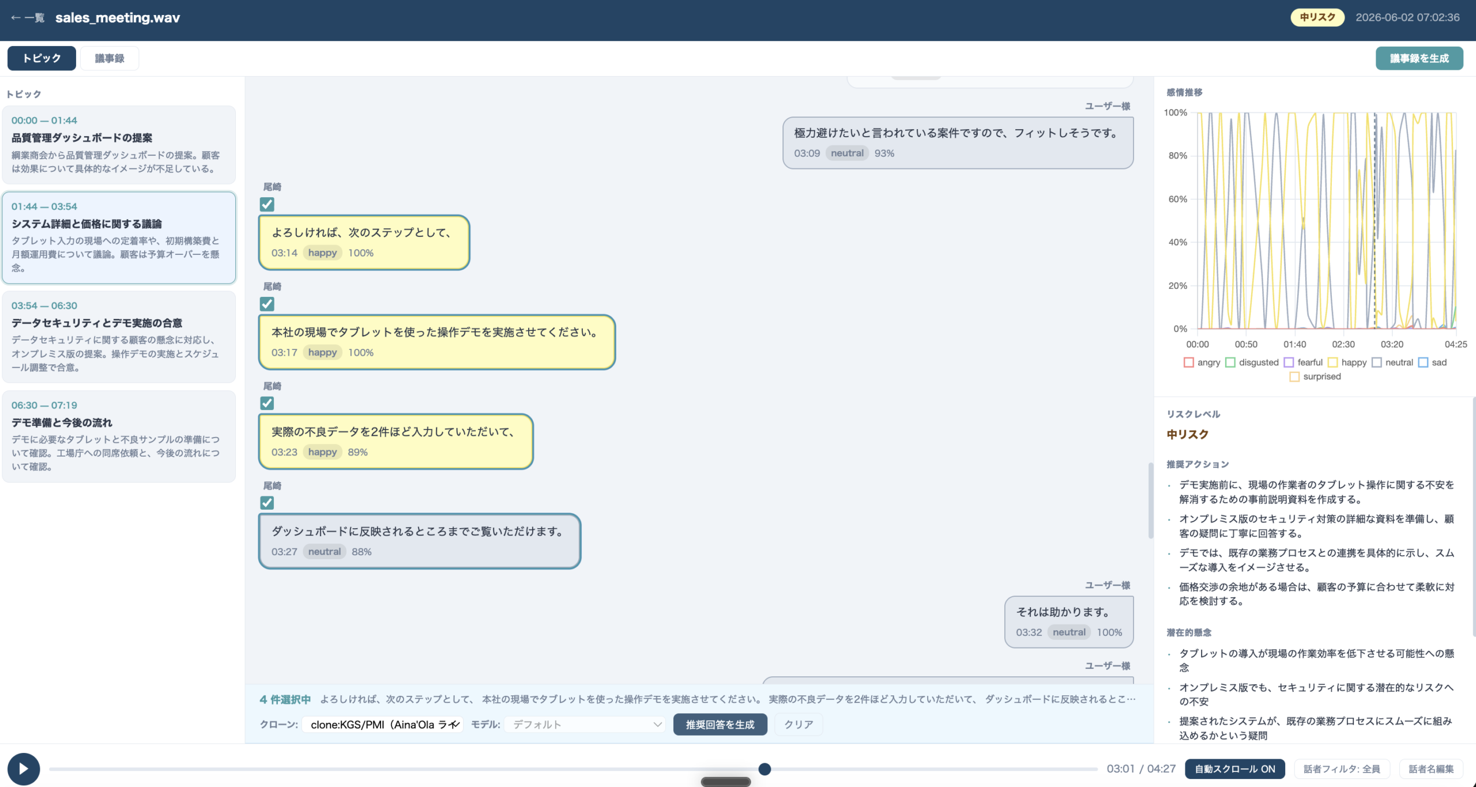Click the 潜在的懸念 heading
Viewport: 1476px width, 787px height.
[x=1189, y=632]
